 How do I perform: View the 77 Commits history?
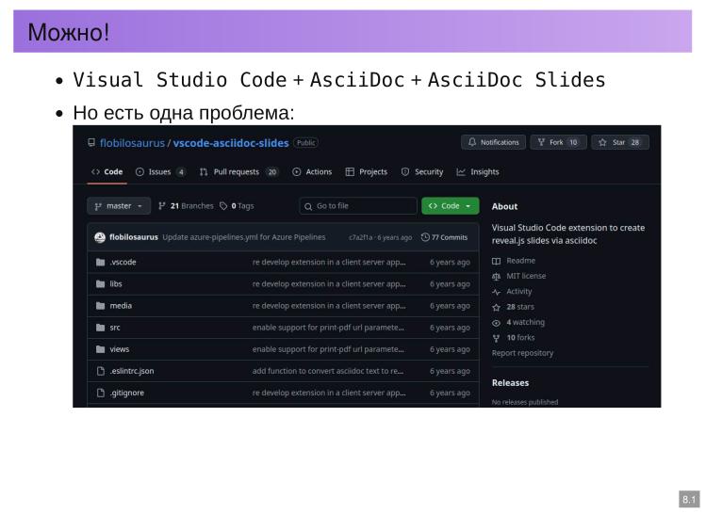[x=444, y=237]
